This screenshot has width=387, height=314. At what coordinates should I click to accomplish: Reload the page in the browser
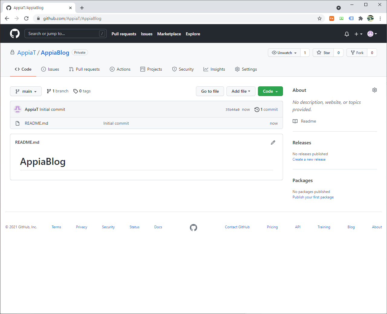[26, 18]
